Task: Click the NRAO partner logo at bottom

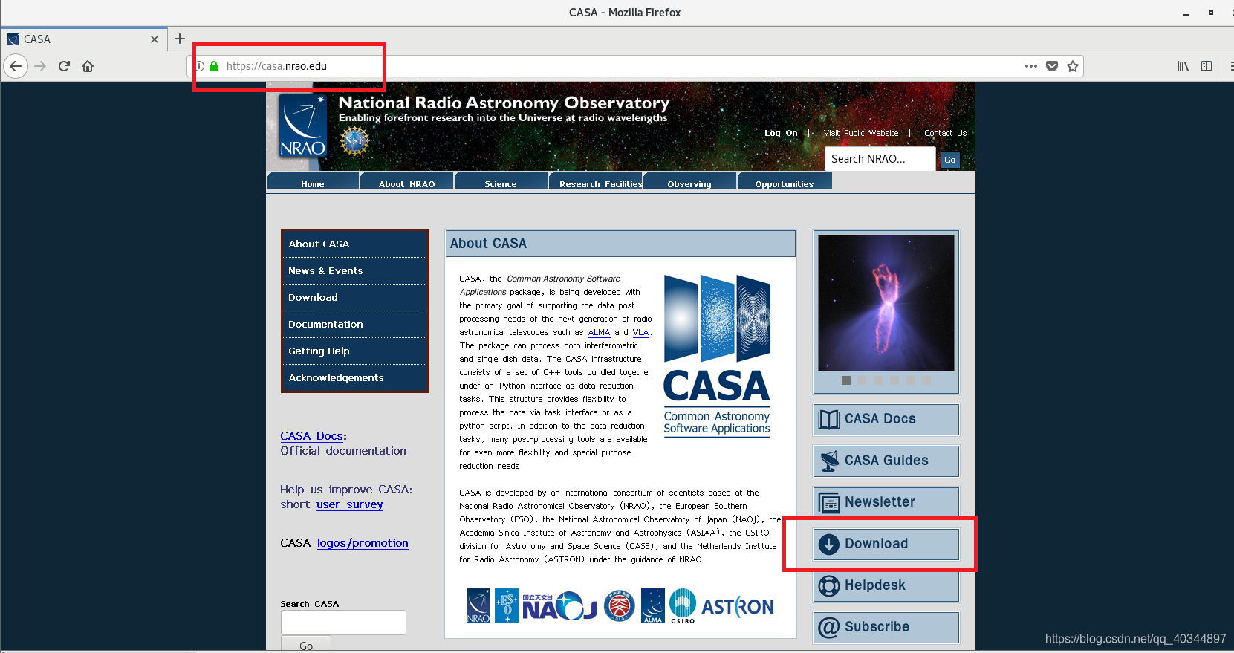Action: (x=478, y=606)
